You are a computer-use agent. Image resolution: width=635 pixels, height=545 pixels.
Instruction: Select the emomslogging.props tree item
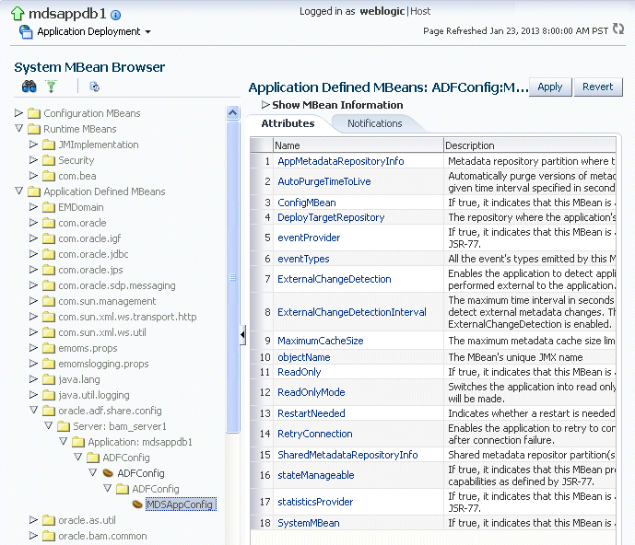[x=103, y=364]
